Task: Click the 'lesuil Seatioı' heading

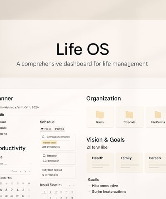Action: click(51, 185)
